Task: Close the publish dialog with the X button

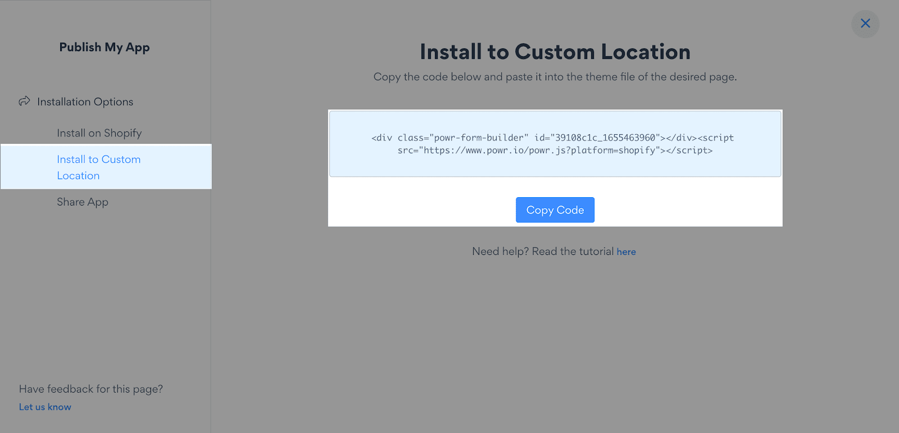Action: coord(865,24)
